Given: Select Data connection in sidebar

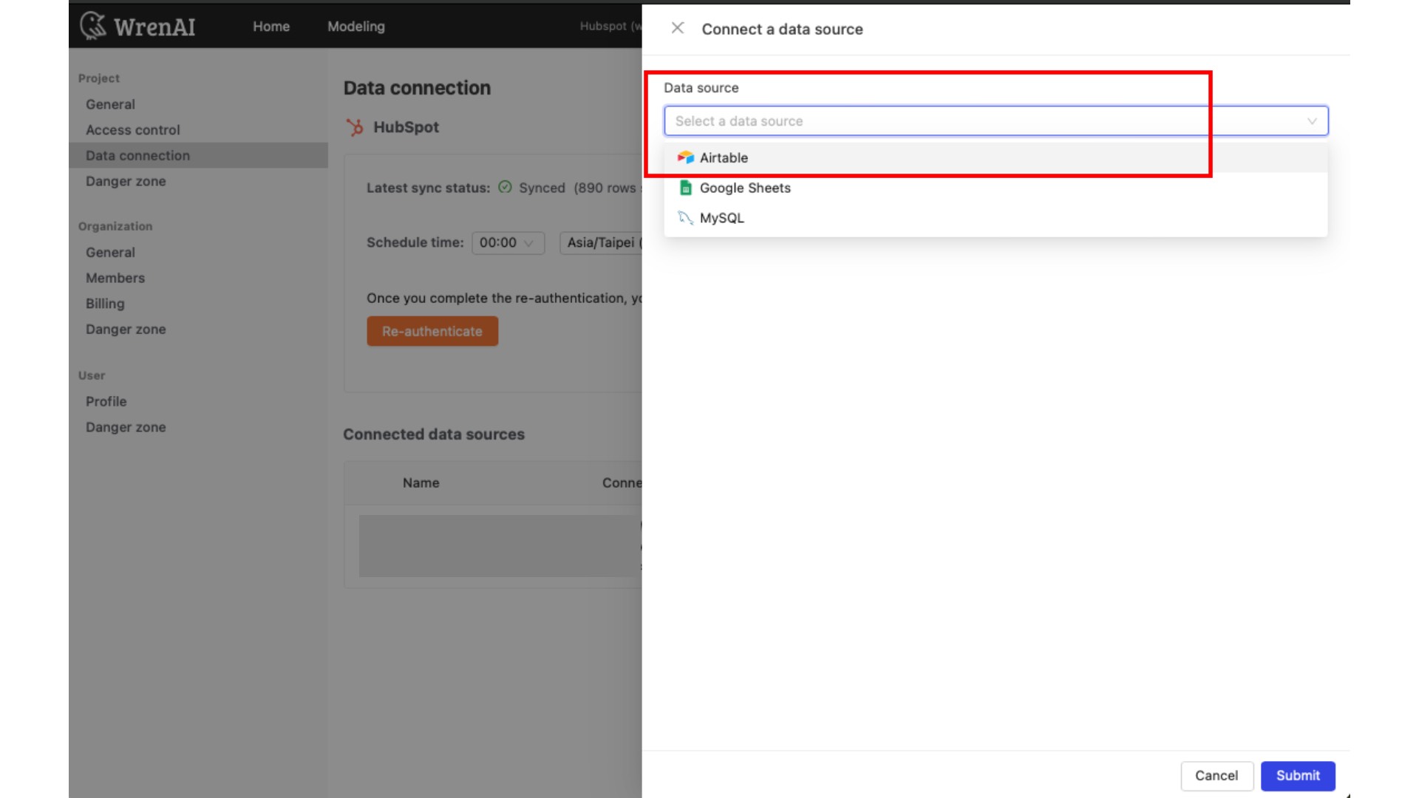Looking at the screenshot, I should click(x=198, y=155).
